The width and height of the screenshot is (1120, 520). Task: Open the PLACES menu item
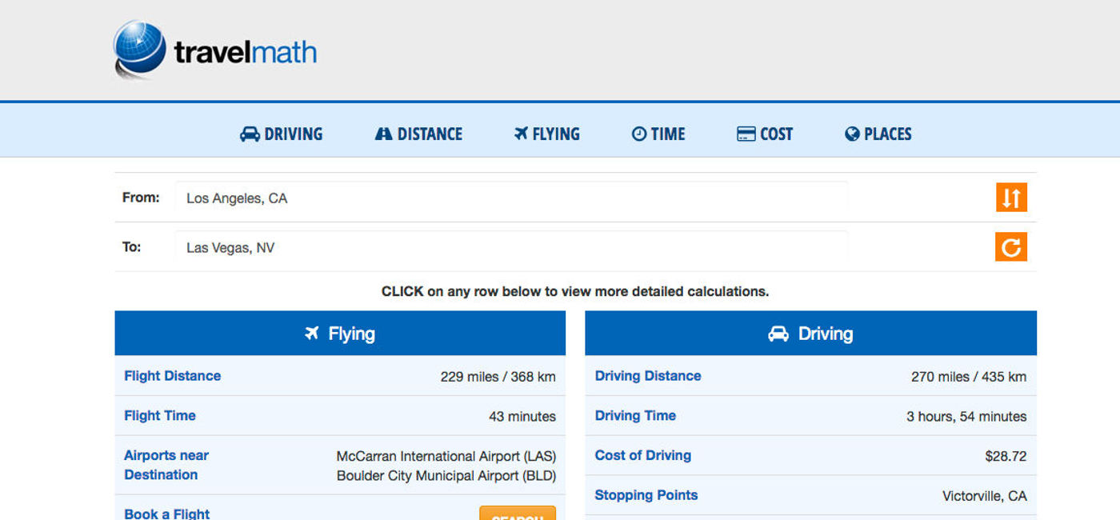pos(878,134)
